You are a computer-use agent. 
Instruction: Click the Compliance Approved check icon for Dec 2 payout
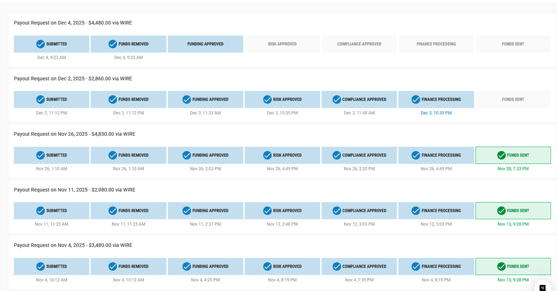[x=337, y=100]
